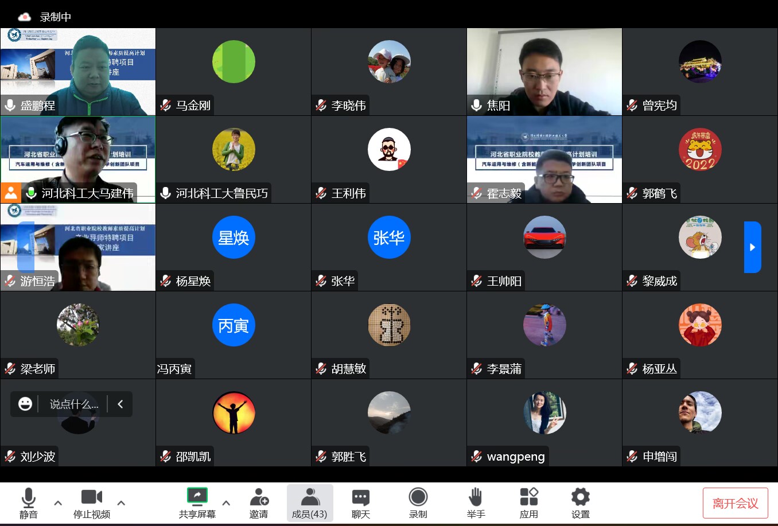Go to previous page of participants

[26, 247]
